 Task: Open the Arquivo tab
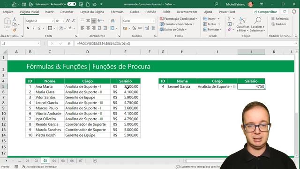coord(8,12)
